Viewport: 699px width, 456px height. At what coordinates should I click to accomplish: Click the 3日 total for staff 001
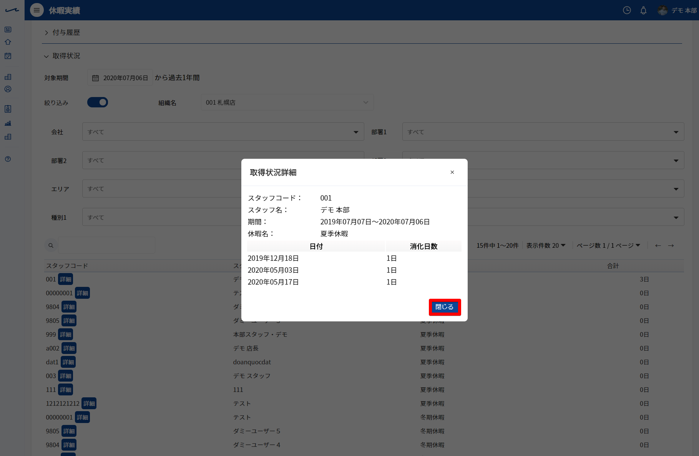[644, 279]
